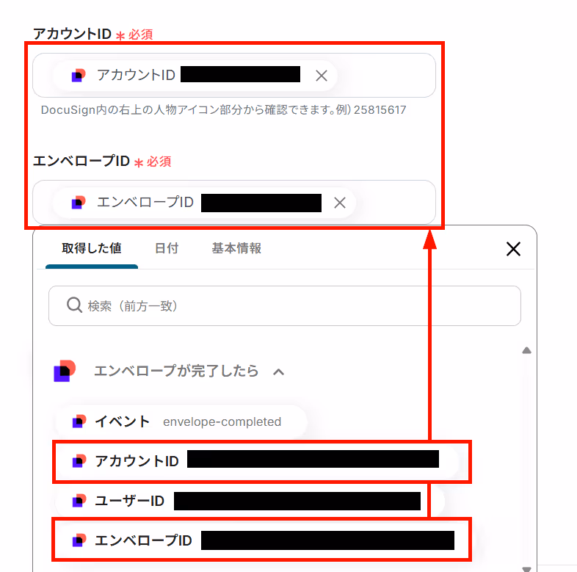Select the 取得した値 tab

[92, 248]
